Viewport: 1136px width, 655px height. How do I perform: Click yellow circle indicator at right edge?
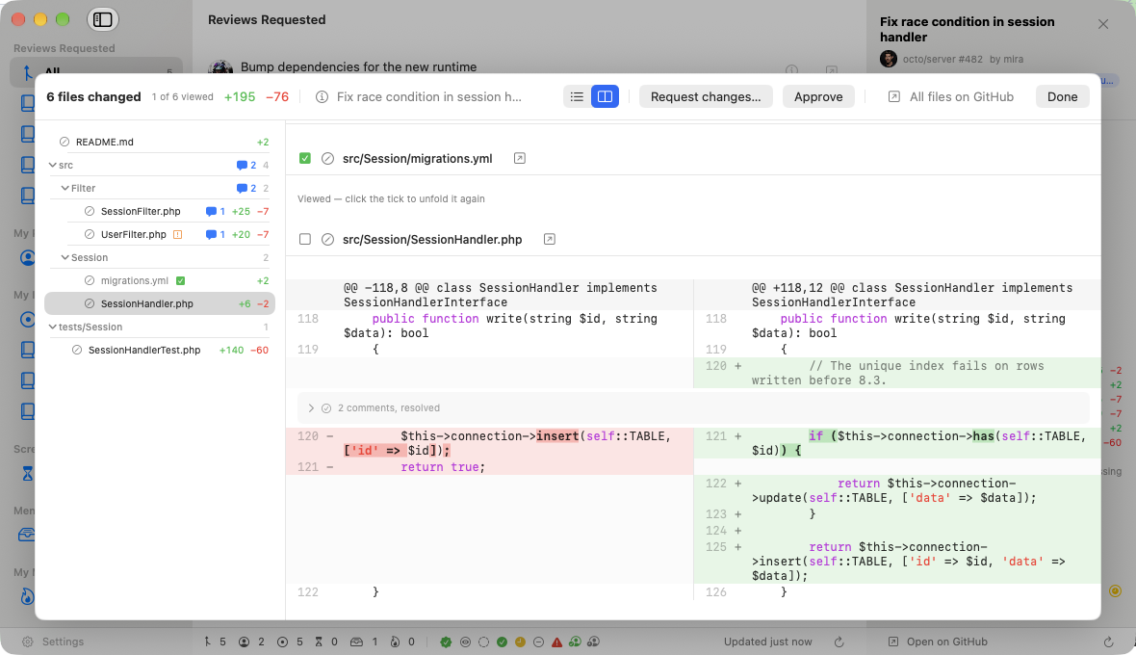pyautogui.click(x=1115, y=591)
